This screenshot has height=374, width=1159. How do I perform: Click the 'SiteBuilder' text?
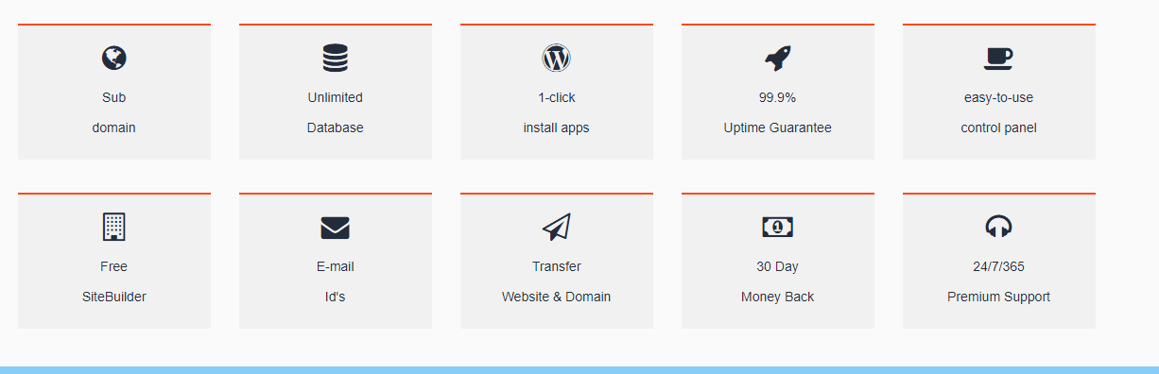pos(114,297)
